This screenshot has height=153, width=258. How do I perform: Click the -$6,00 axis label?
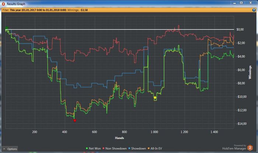(241, 70)
